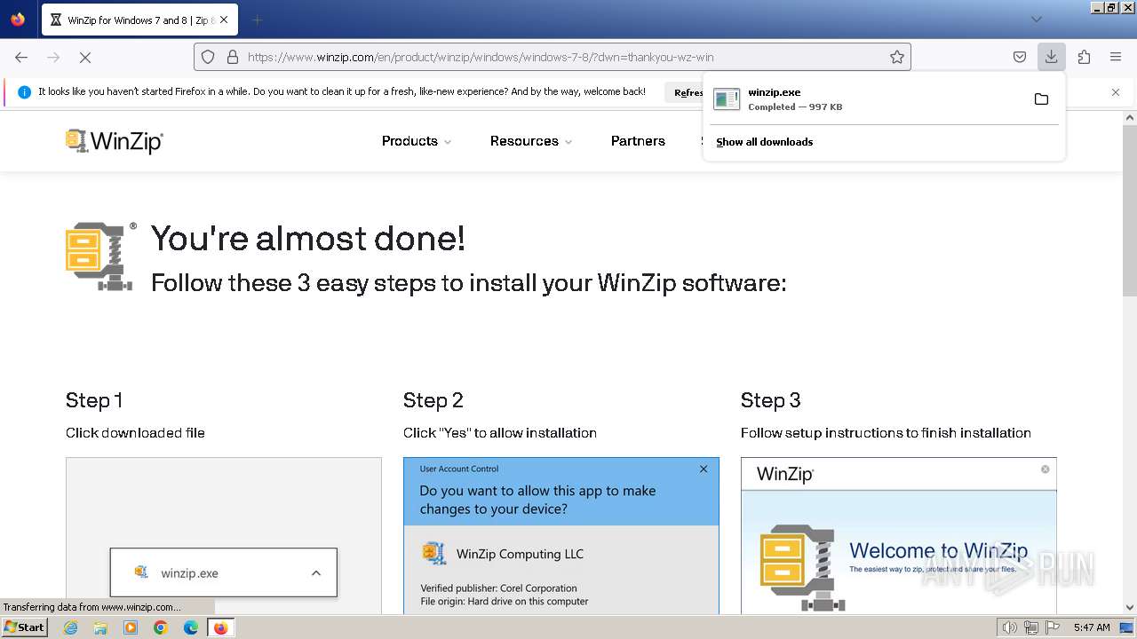
Task: Open the Windows Start button
Action: [x=25, y=627]
